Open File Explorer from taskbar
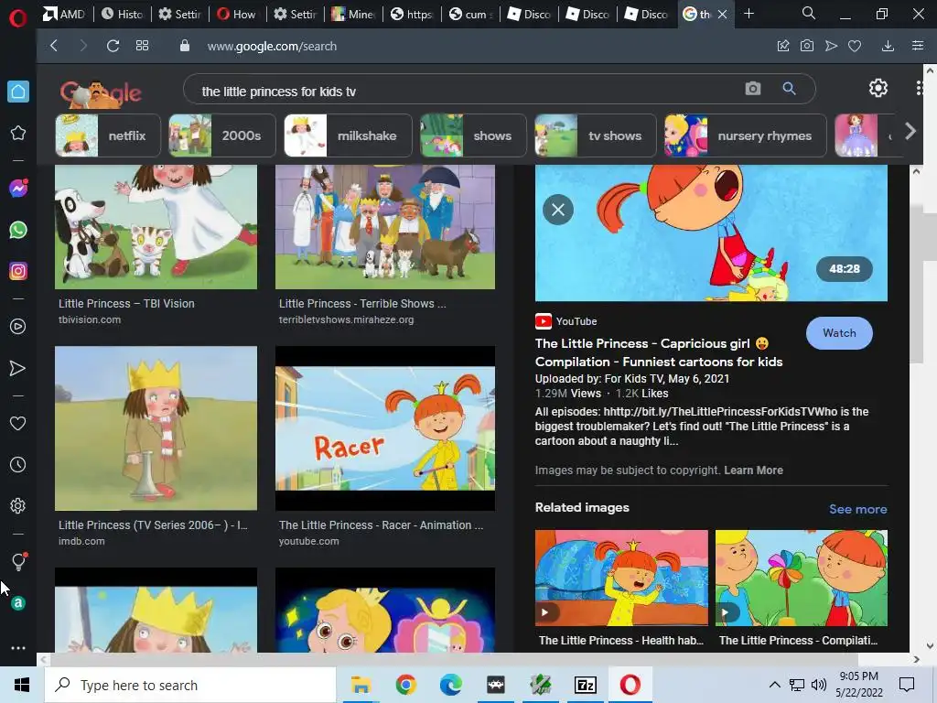The height and width of the screenshot is (703, 937). 361,685
